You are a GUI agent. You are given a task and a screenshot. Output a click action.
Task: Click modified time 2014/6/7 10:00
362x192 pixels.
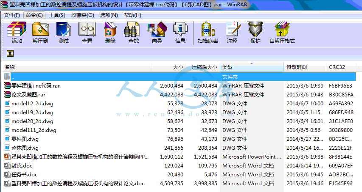tap(305, 104)
